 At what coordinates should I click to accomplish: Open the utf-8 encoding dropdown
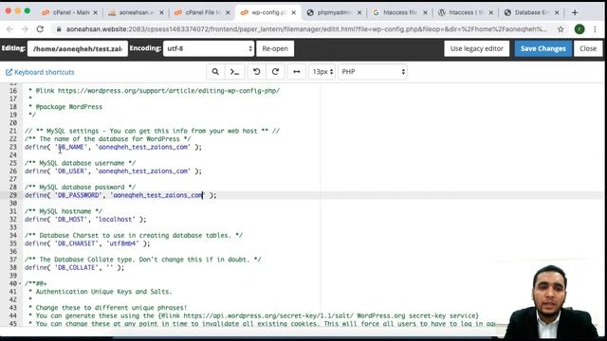coord(209,48)
